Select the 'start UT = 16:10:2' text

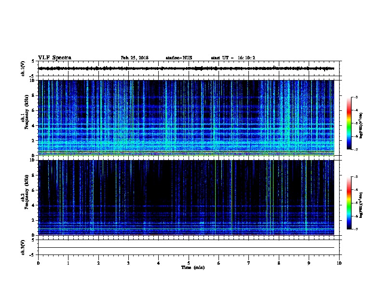pos(233,58)
